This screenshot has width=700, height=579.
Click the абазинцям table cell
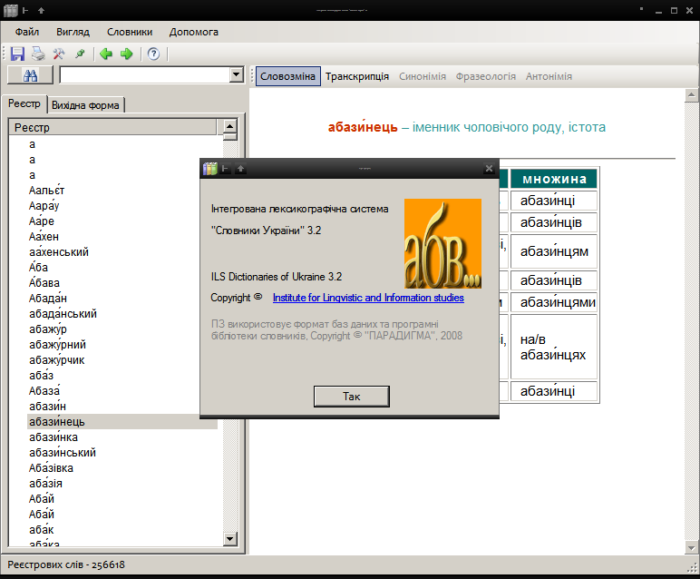[x=554, y=251]
